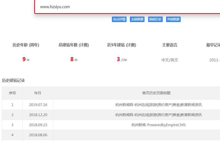Click the 年月 column header

38,93
